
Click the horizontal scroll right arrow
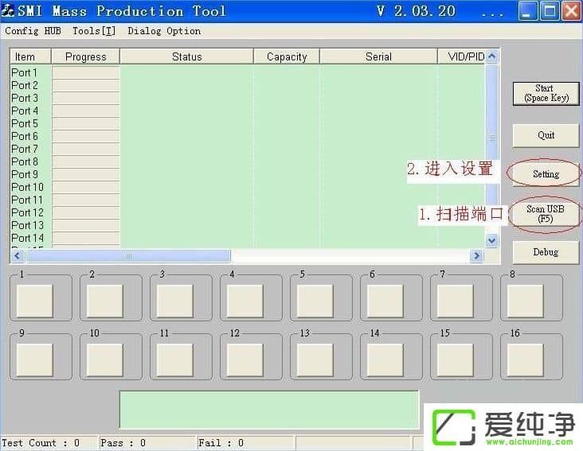(477, 255)
